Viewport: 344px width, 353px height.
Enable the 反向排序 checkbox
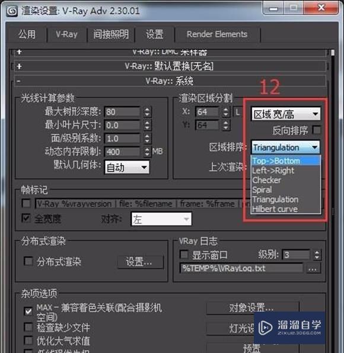pyautogui.click(x=316, y=130)
